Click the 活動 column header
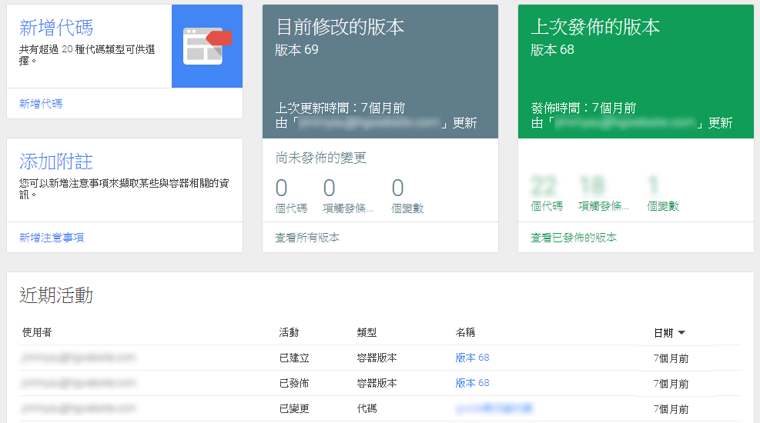 click(x=289, y=332)
